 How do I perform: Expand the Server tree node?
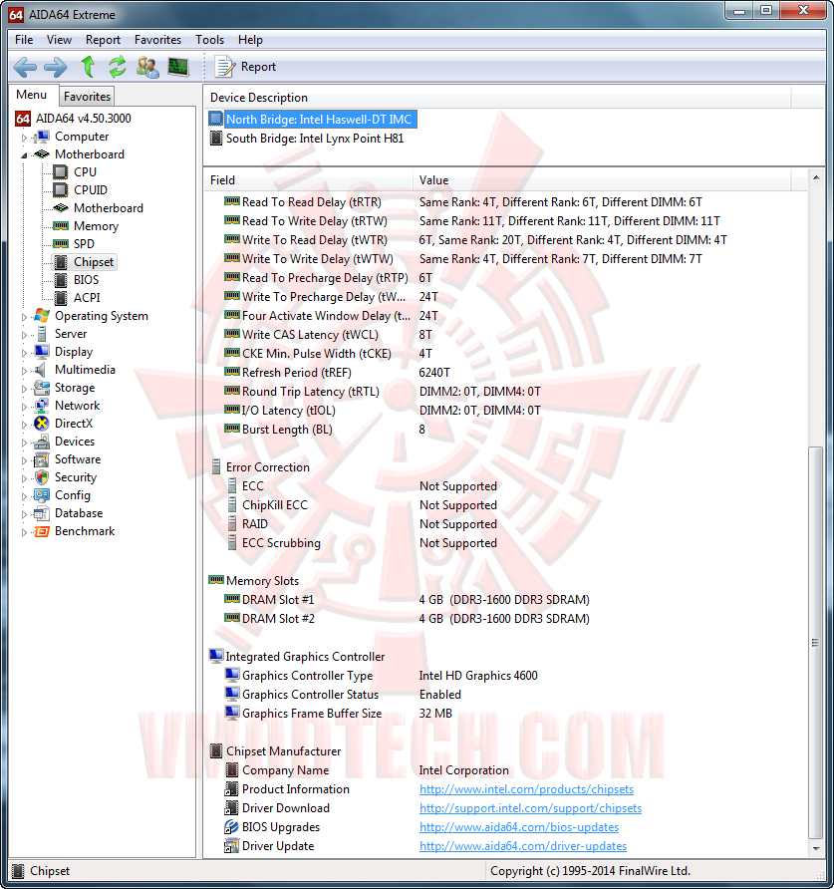[x=24, y=335]
